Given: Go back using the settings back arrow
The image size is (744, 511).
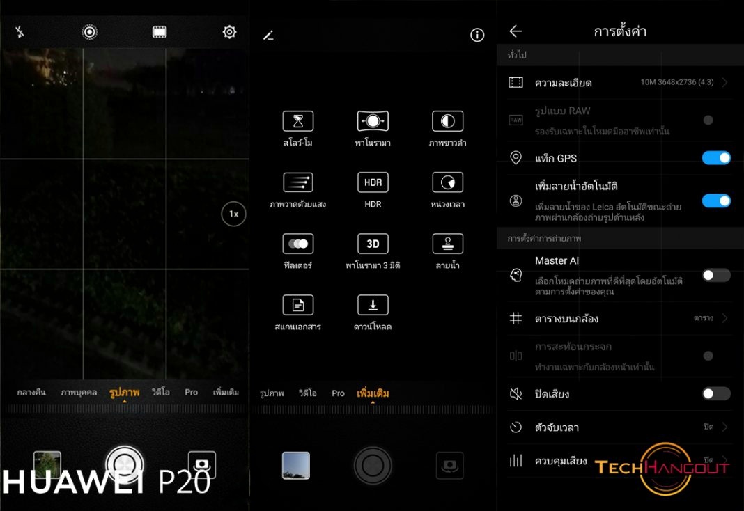Looking at the screenshot, I should tap(516, 31).
